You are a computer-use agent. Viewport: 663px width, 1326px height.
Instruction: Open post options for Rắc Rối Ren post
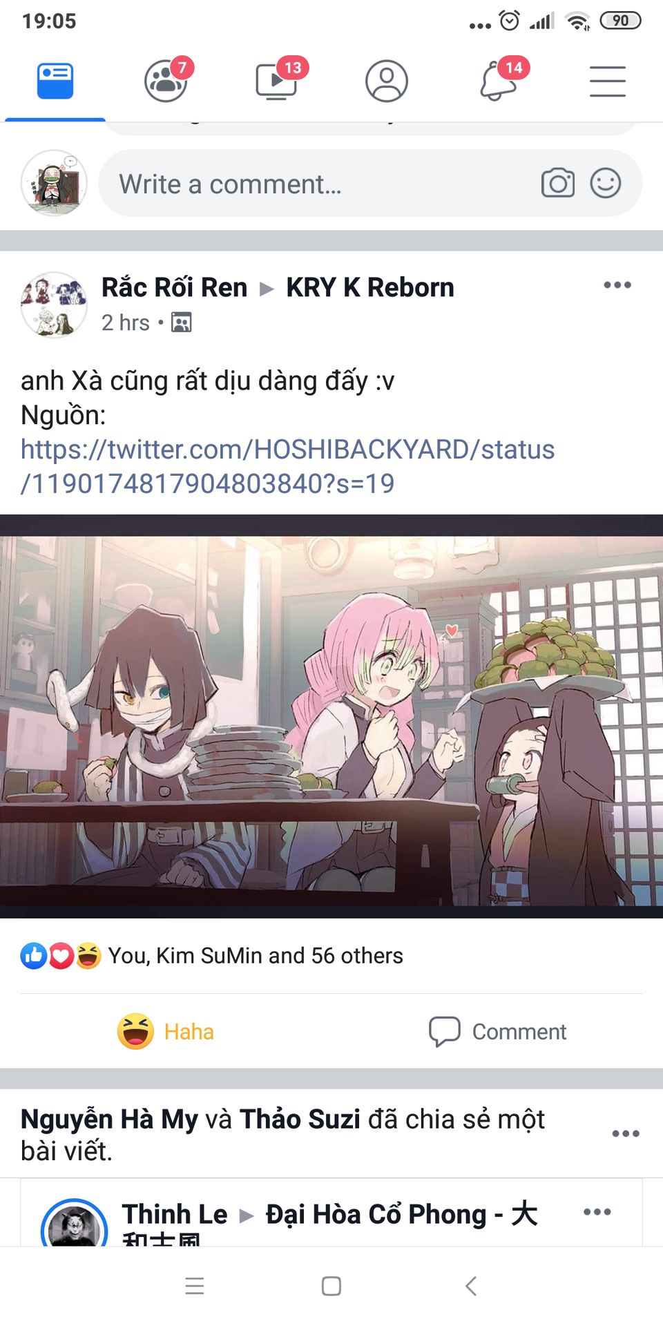(x=617, y=285)
